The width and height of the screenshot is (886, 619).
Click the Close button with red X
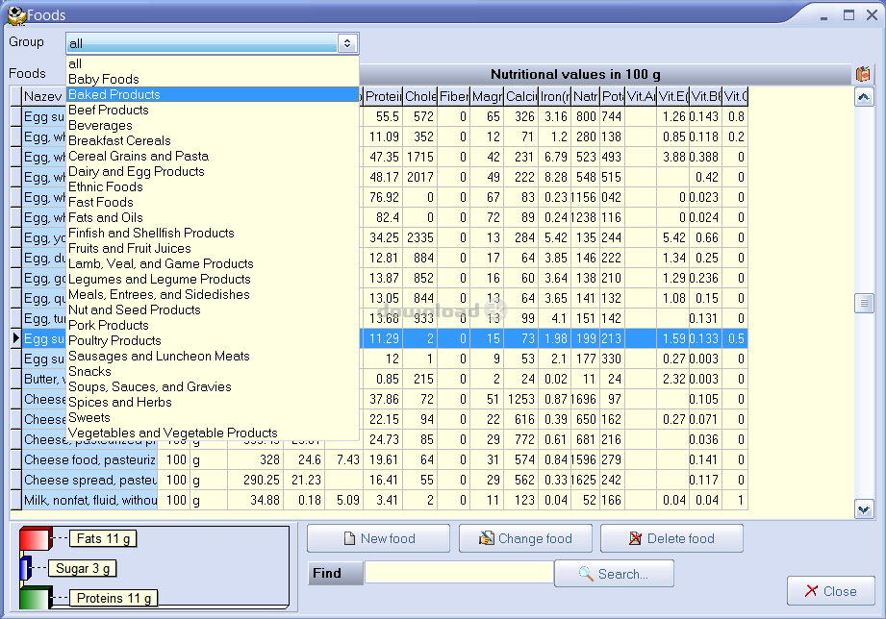(830, 591)
